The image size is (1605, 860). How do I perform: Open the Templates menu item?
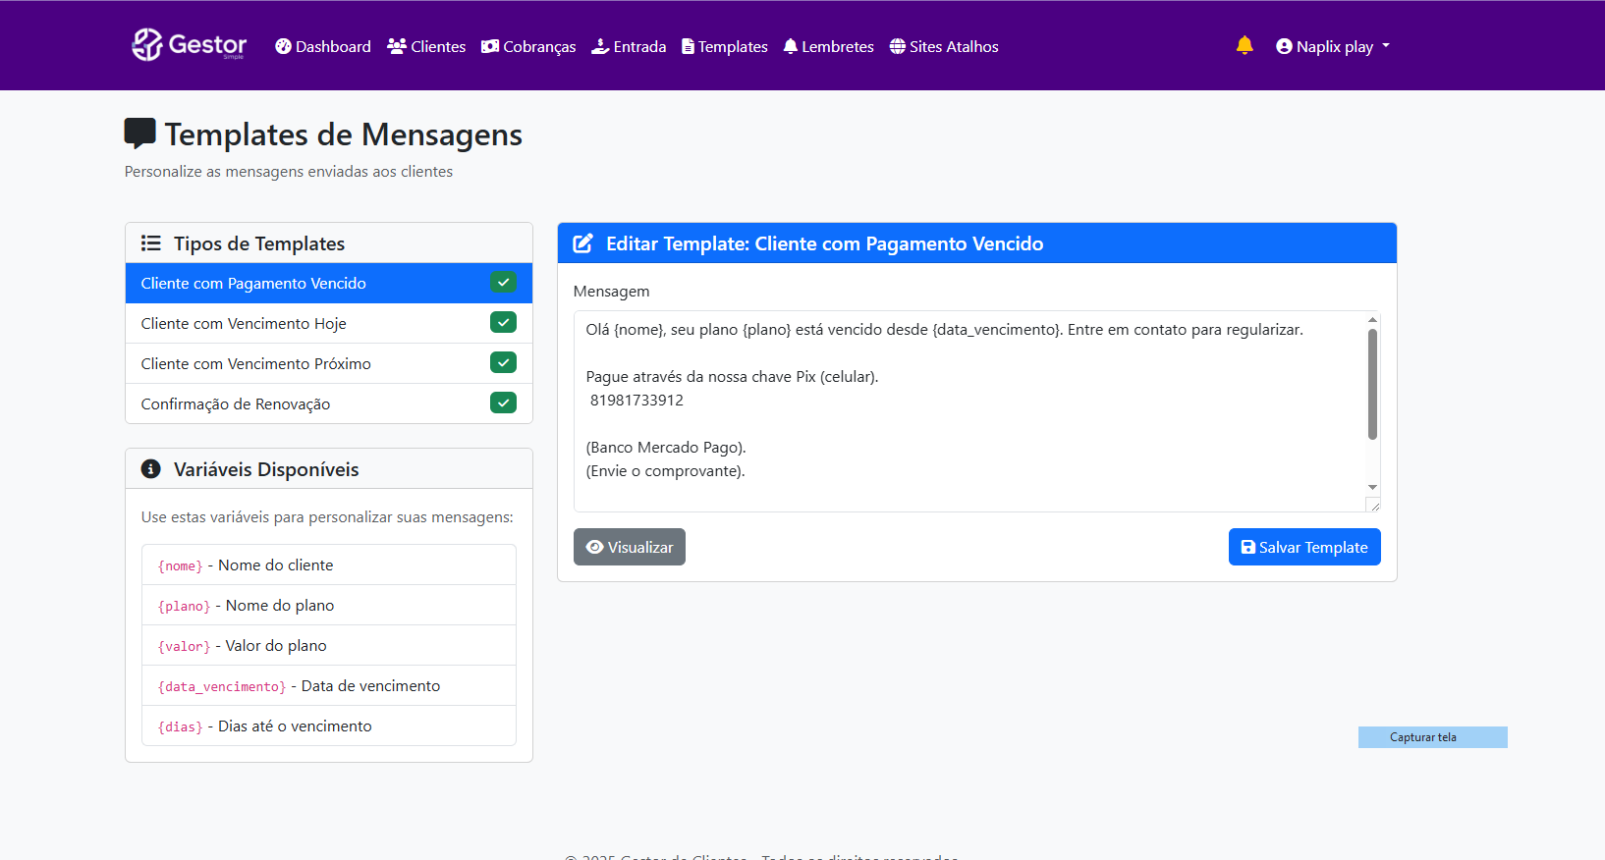[725, 46]
